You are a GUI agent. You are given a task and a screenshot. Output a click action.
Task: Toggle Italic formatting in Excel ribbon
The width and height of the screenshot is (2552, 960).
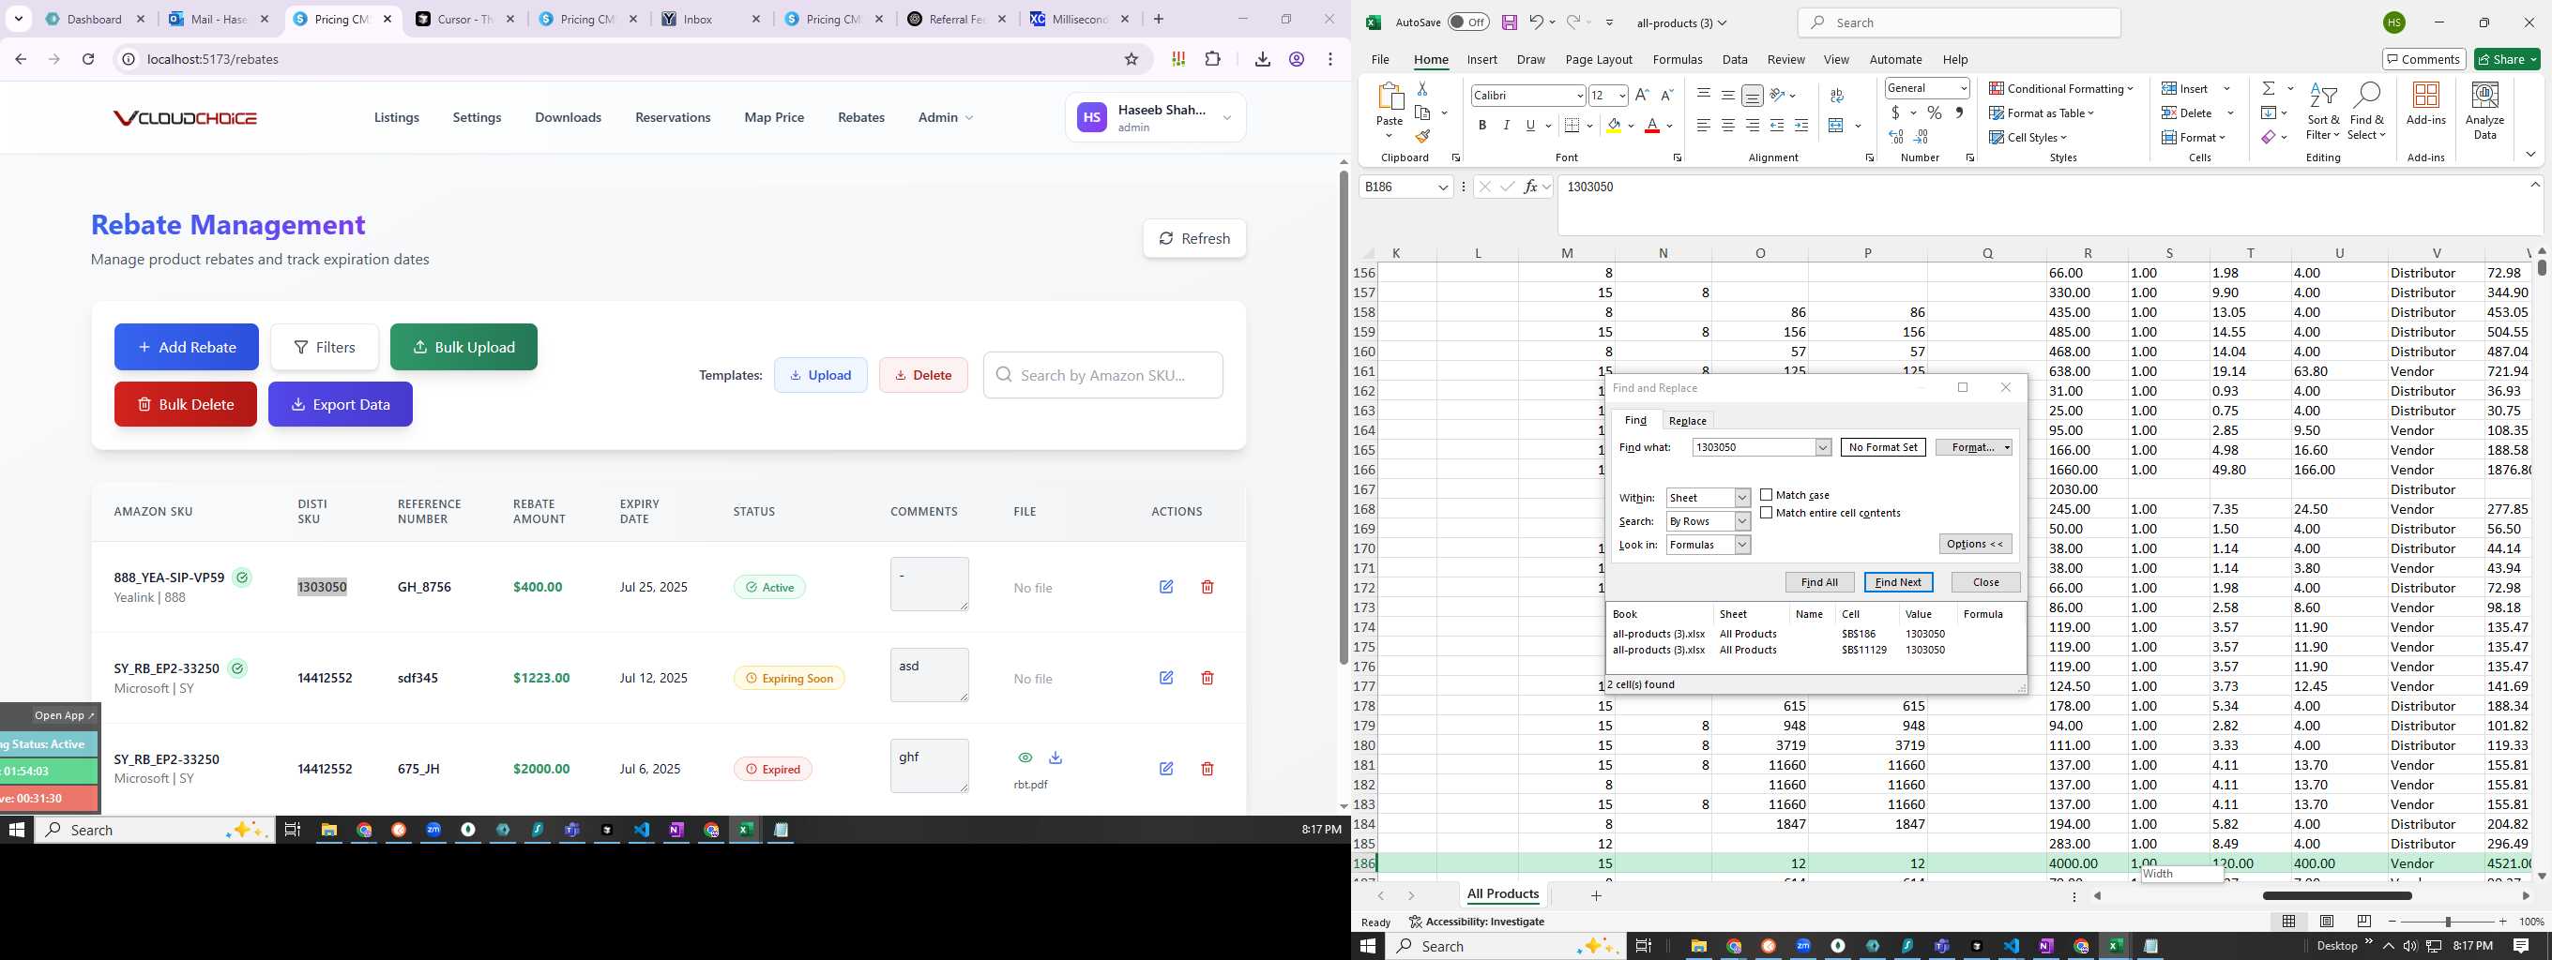1506,126
